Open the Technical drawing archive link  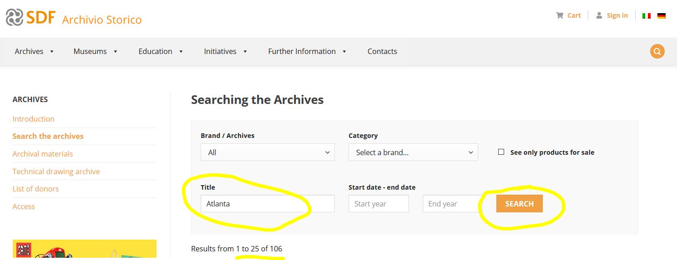56,172
